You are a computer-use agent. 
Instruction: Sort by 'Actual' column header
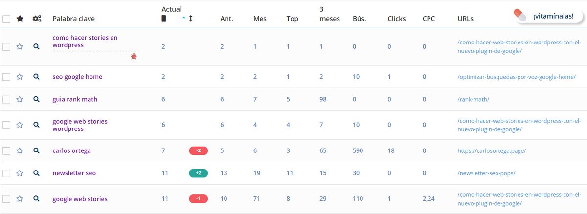[171, 9]
